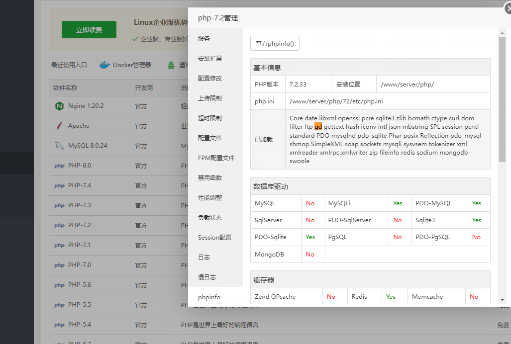
Task: Open Docker管理器 shortcut link
Action: coord(132,65)
